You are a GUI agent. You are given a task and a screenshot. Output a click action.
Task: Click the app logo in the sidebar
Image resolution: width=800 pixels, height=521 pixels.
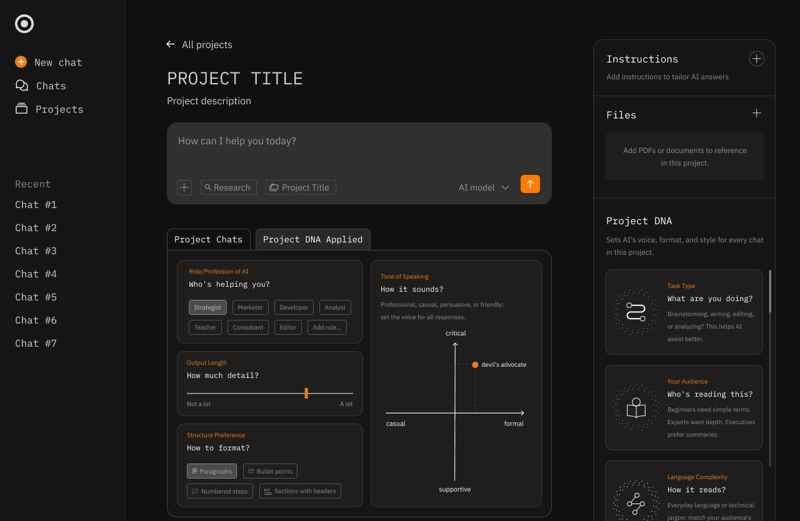tap(24, 24)
